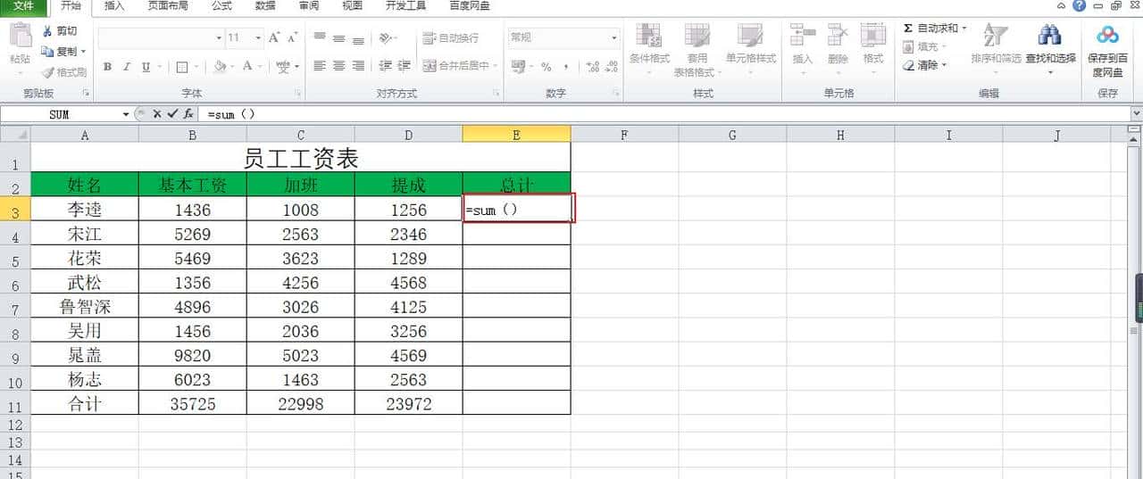Apply percent style (%)
Viewport: 1143px width, 479px height.
(x=546, y=67)
